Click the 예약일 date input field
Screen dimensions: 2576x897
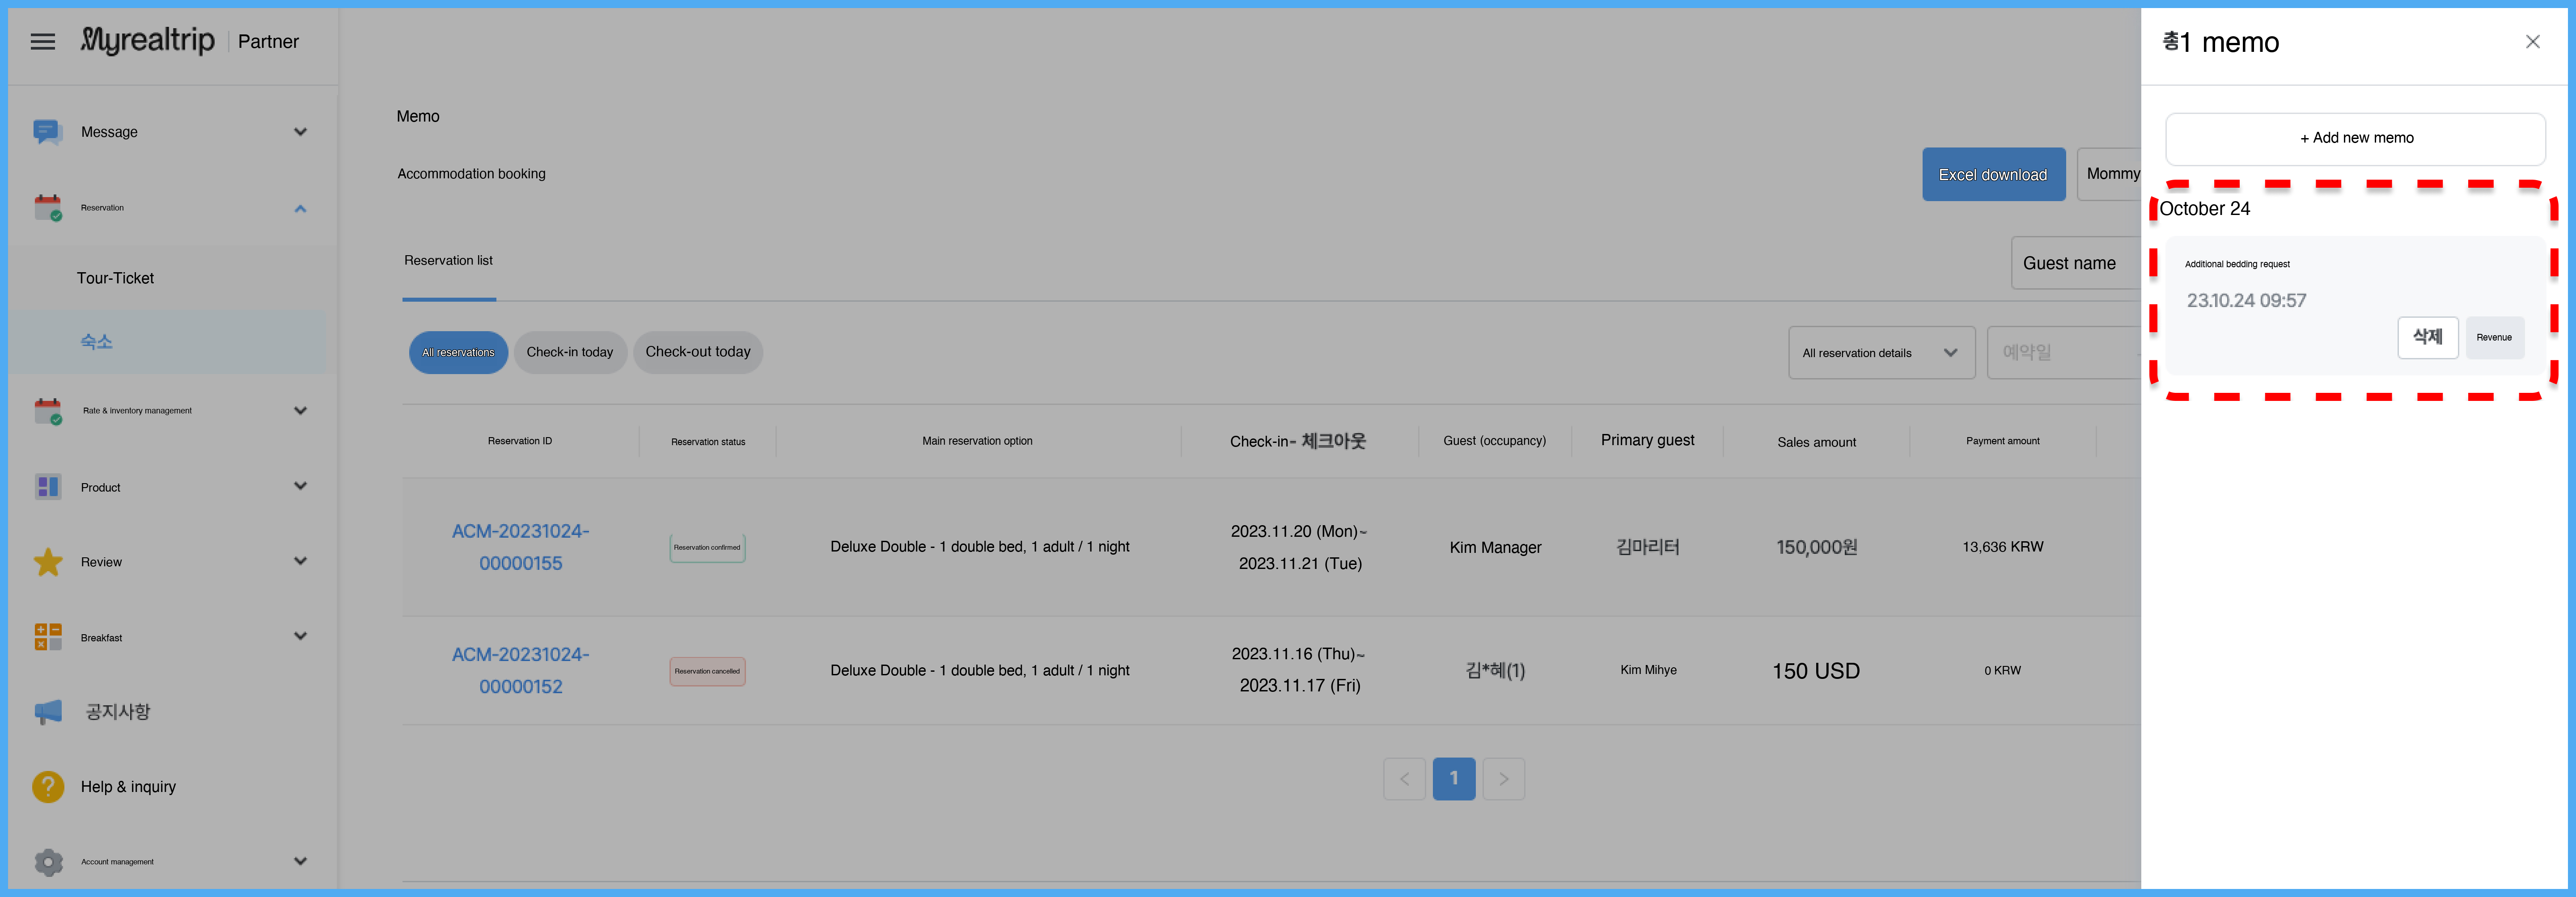click(x=2064, y=353)
